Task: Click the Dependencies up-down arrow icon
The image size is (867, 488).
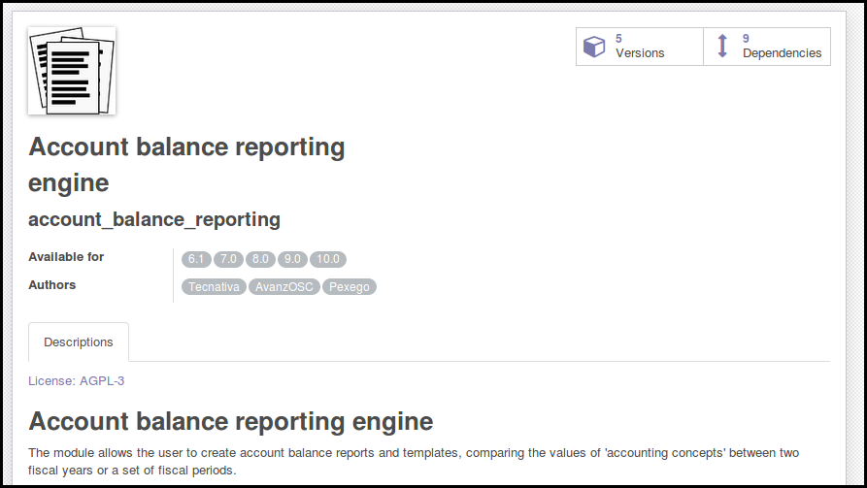Action: [x=722, y=47]
